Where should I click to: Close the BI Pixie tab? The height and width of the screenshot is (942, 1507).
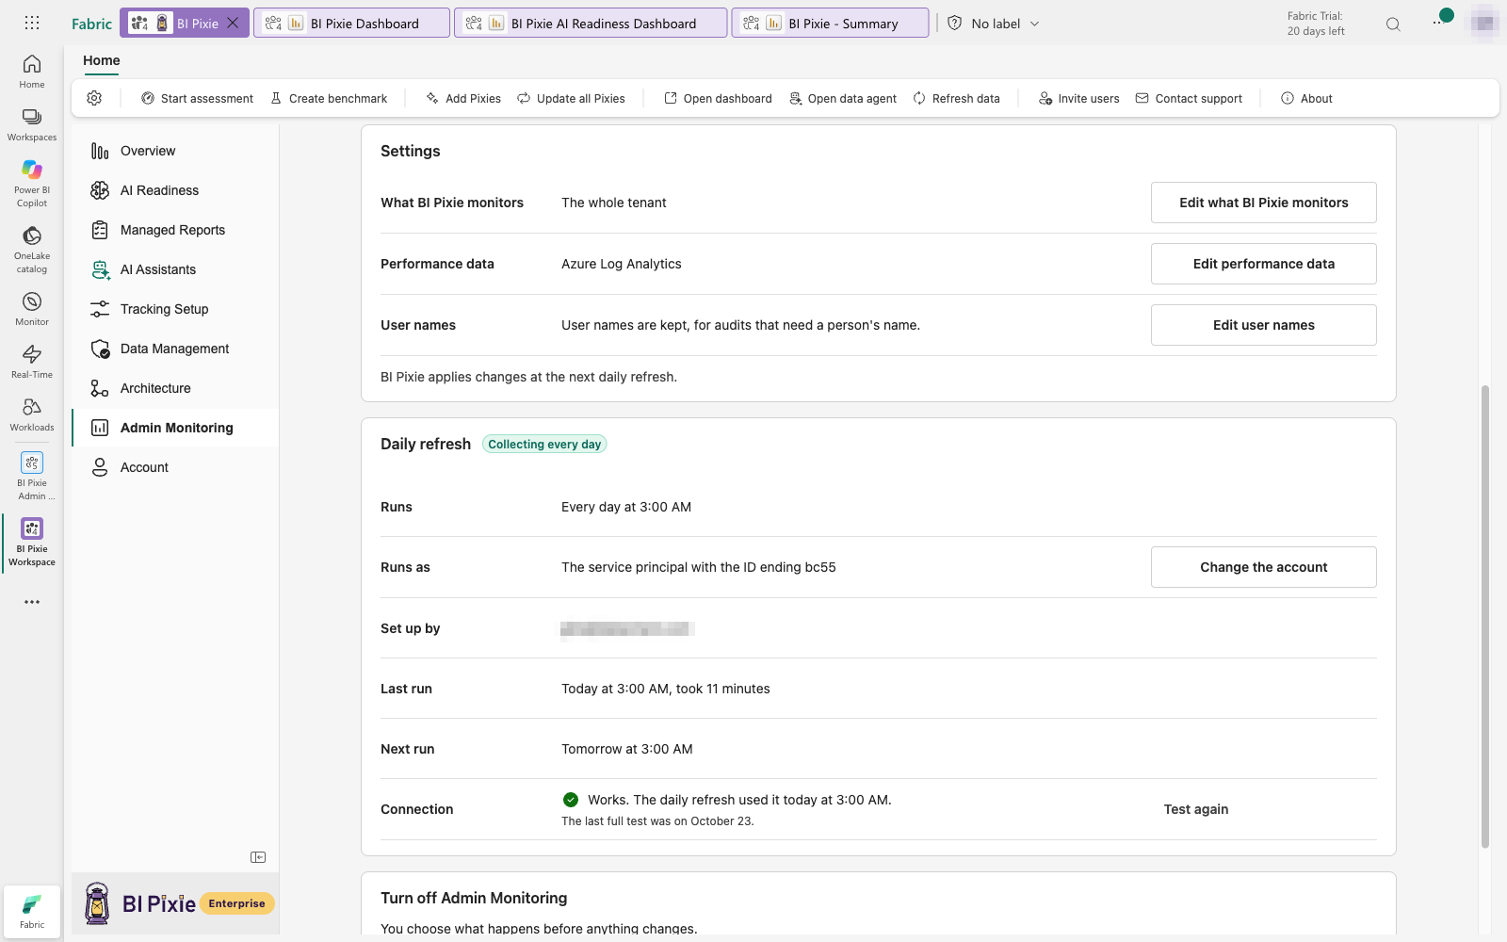pyautogui.click(x=233, y=24)
